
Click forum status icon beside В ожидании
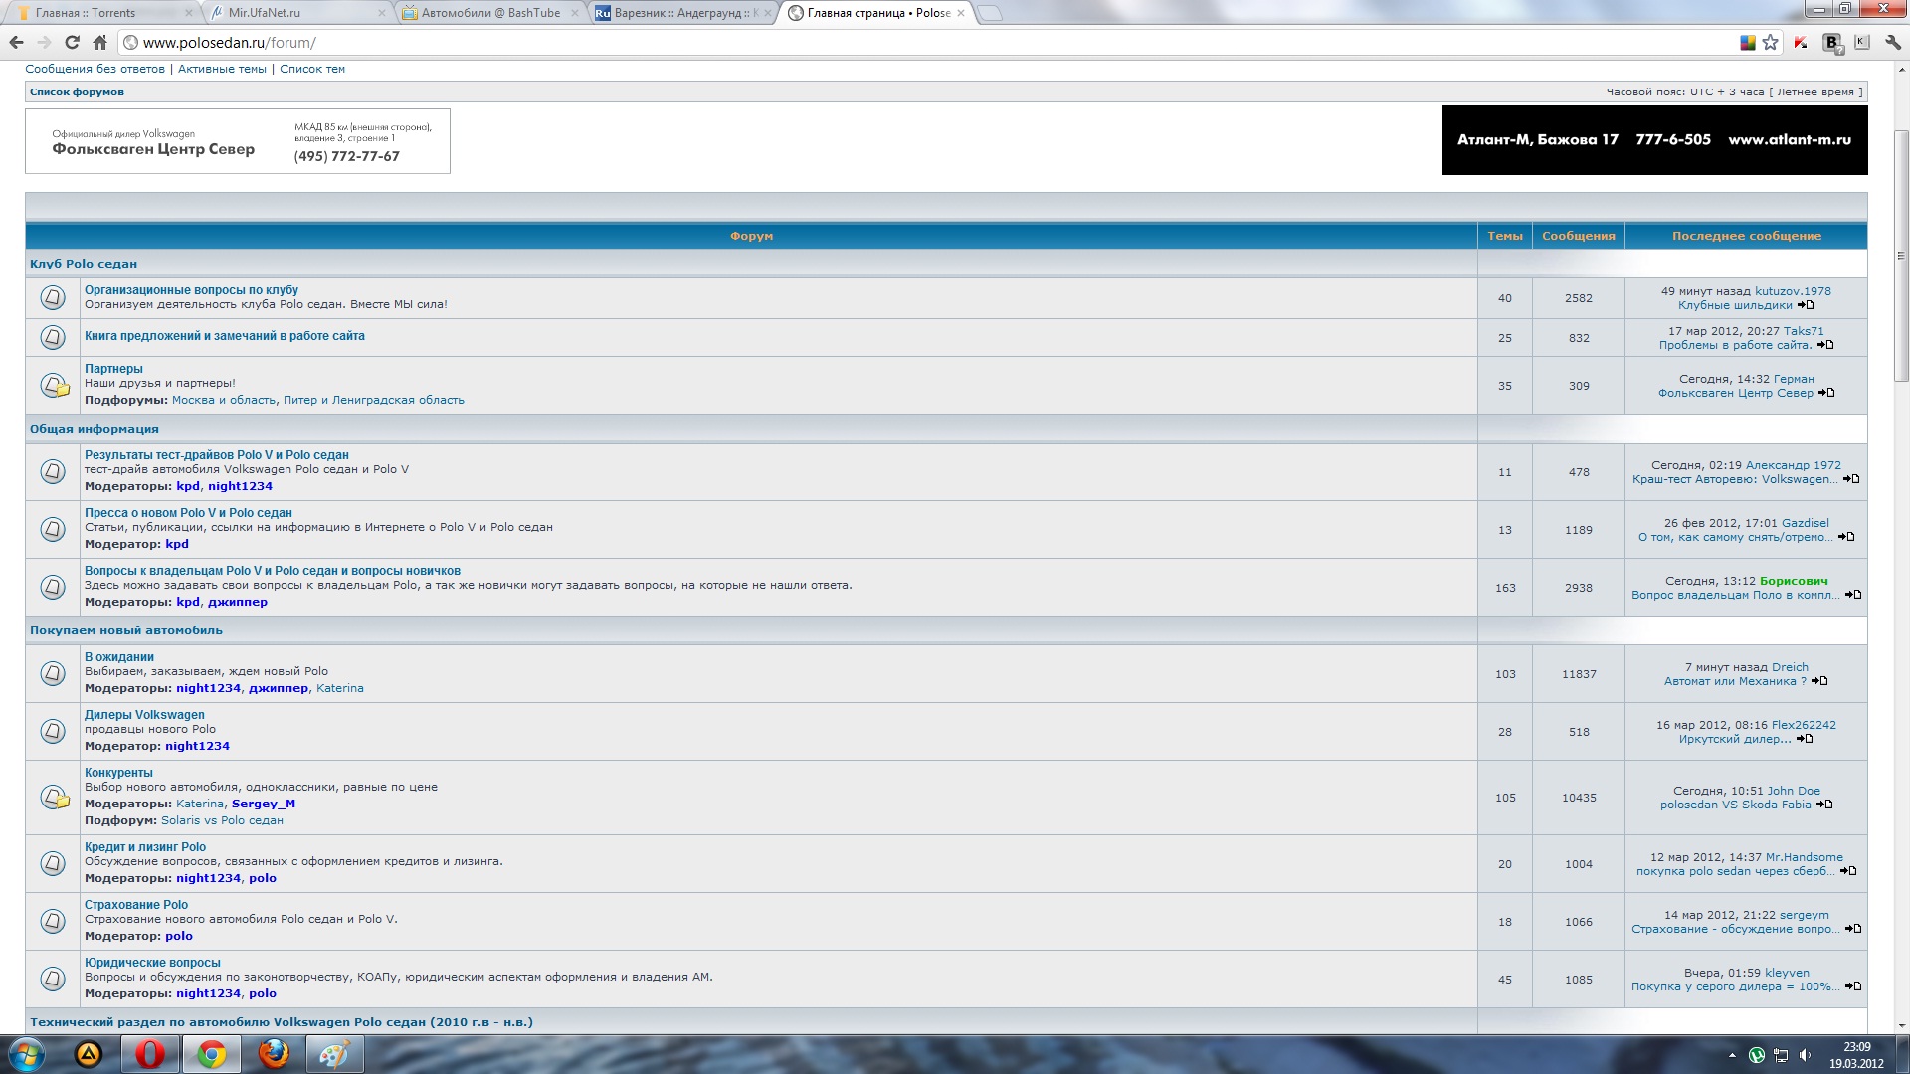coord(53,673)
